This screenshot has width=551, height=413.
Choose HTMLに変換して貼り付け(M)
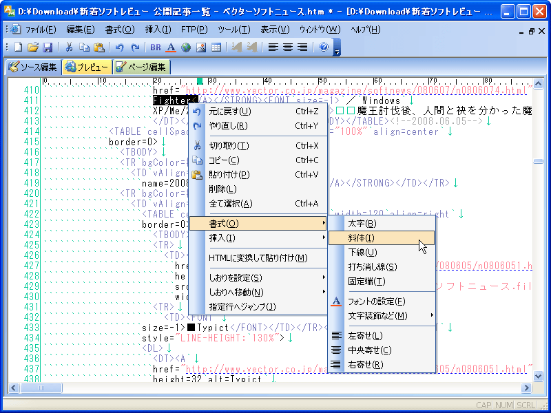coord(258,258)
